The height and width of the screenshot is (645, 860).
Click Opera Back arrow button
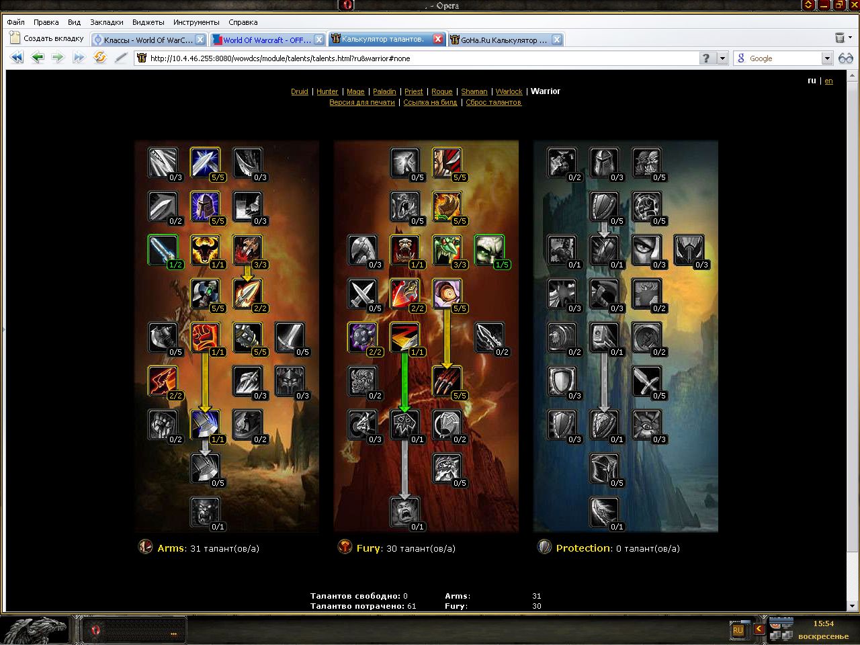point(38,58)
